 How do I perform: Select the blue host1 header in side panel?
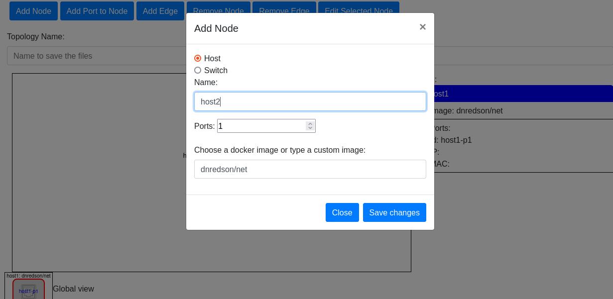click(523, 94)
